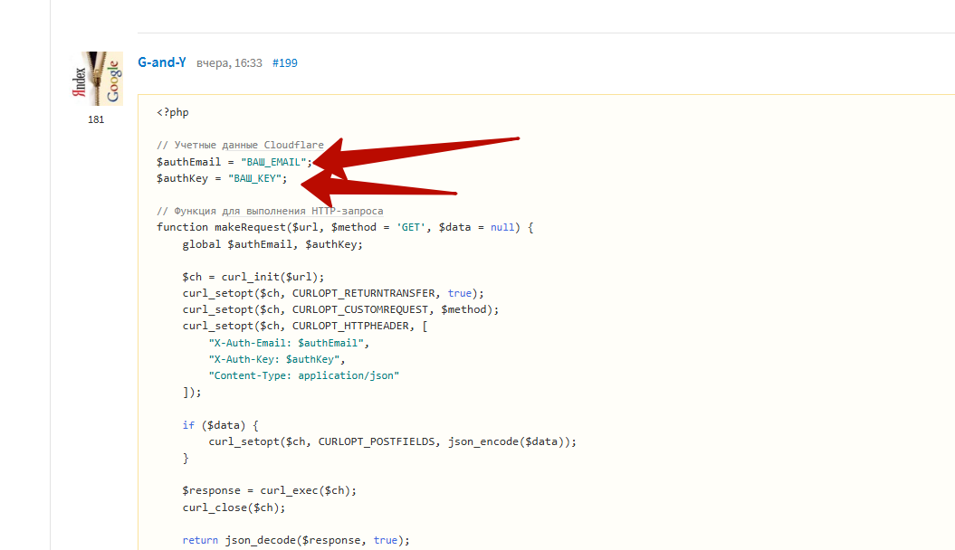
Task: Click the Яndex Google avatar image
Action: click(x=96, y=79)
